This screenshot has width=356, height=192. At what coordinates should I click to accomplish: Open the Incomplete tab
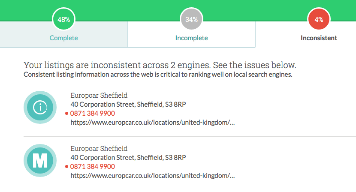click(191, 38)
